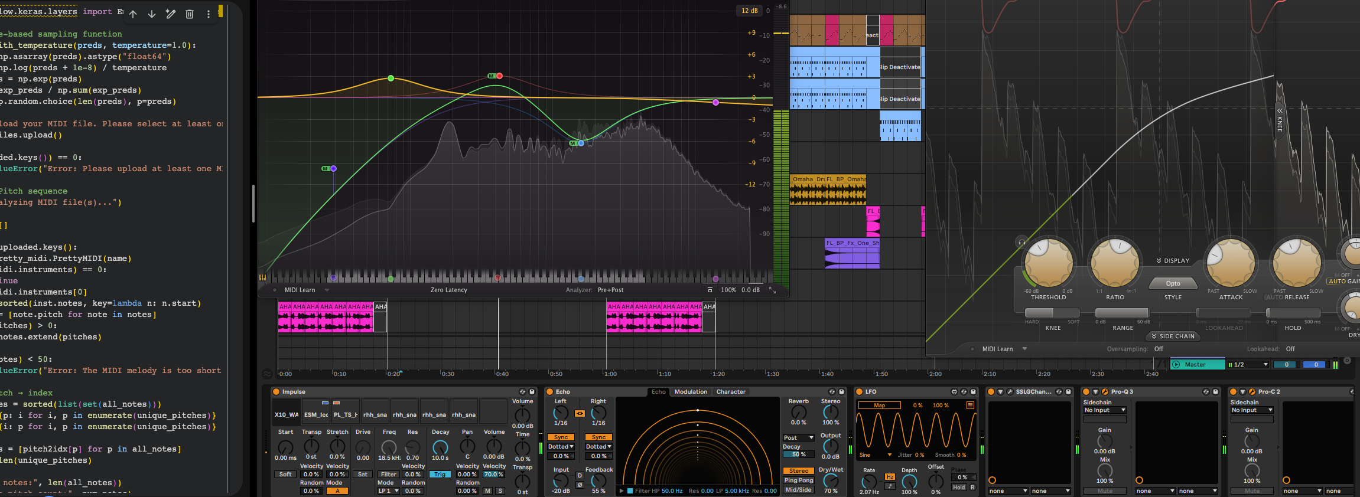Expand the compressor SIDE CHAIN section
The image size is (1360, 497).
(x=1172, y=336)
